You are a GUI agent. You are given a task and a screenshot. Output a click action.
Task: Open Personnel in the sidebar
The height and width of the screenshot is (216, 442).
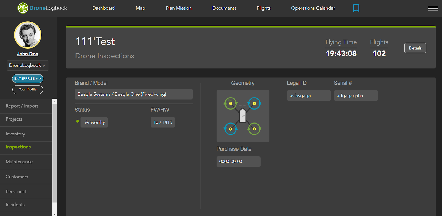[26, 191]
